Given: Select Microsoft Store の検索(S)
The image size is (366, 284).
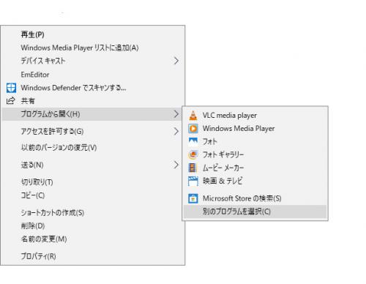Looking at the screenshot, I should click(x=255, y=198).
